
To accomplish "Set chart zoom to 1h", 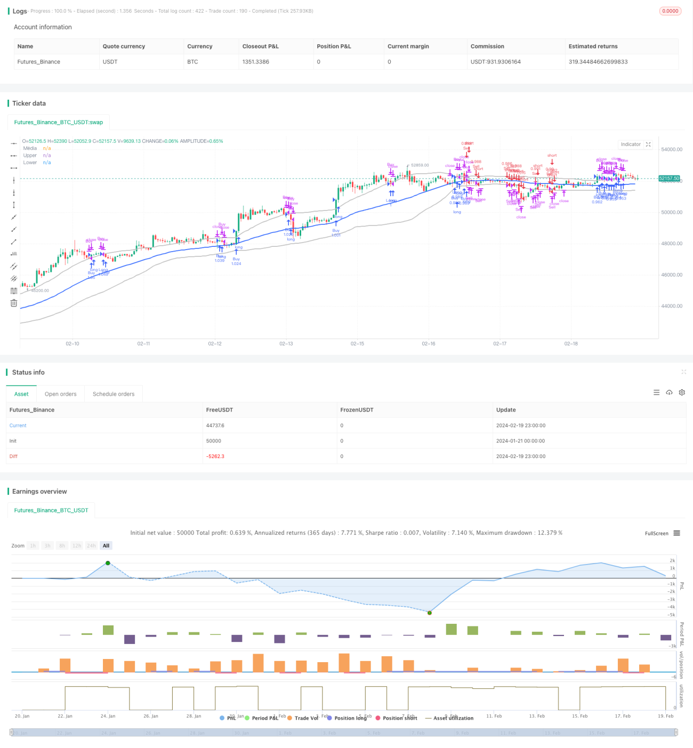I will [x=33, y=545].
